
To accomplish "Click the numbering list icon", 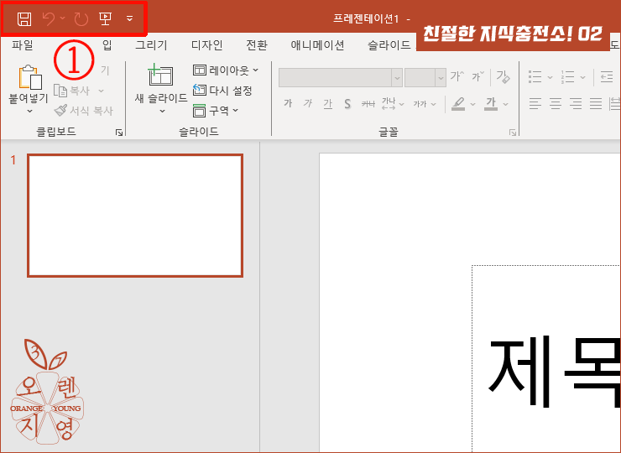I will point(568,77).
